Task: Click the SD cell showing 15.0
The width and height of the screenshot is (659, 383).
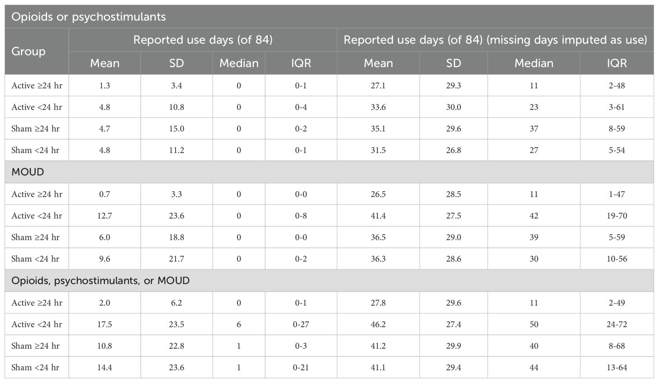Action: click(x=176, y=129)
